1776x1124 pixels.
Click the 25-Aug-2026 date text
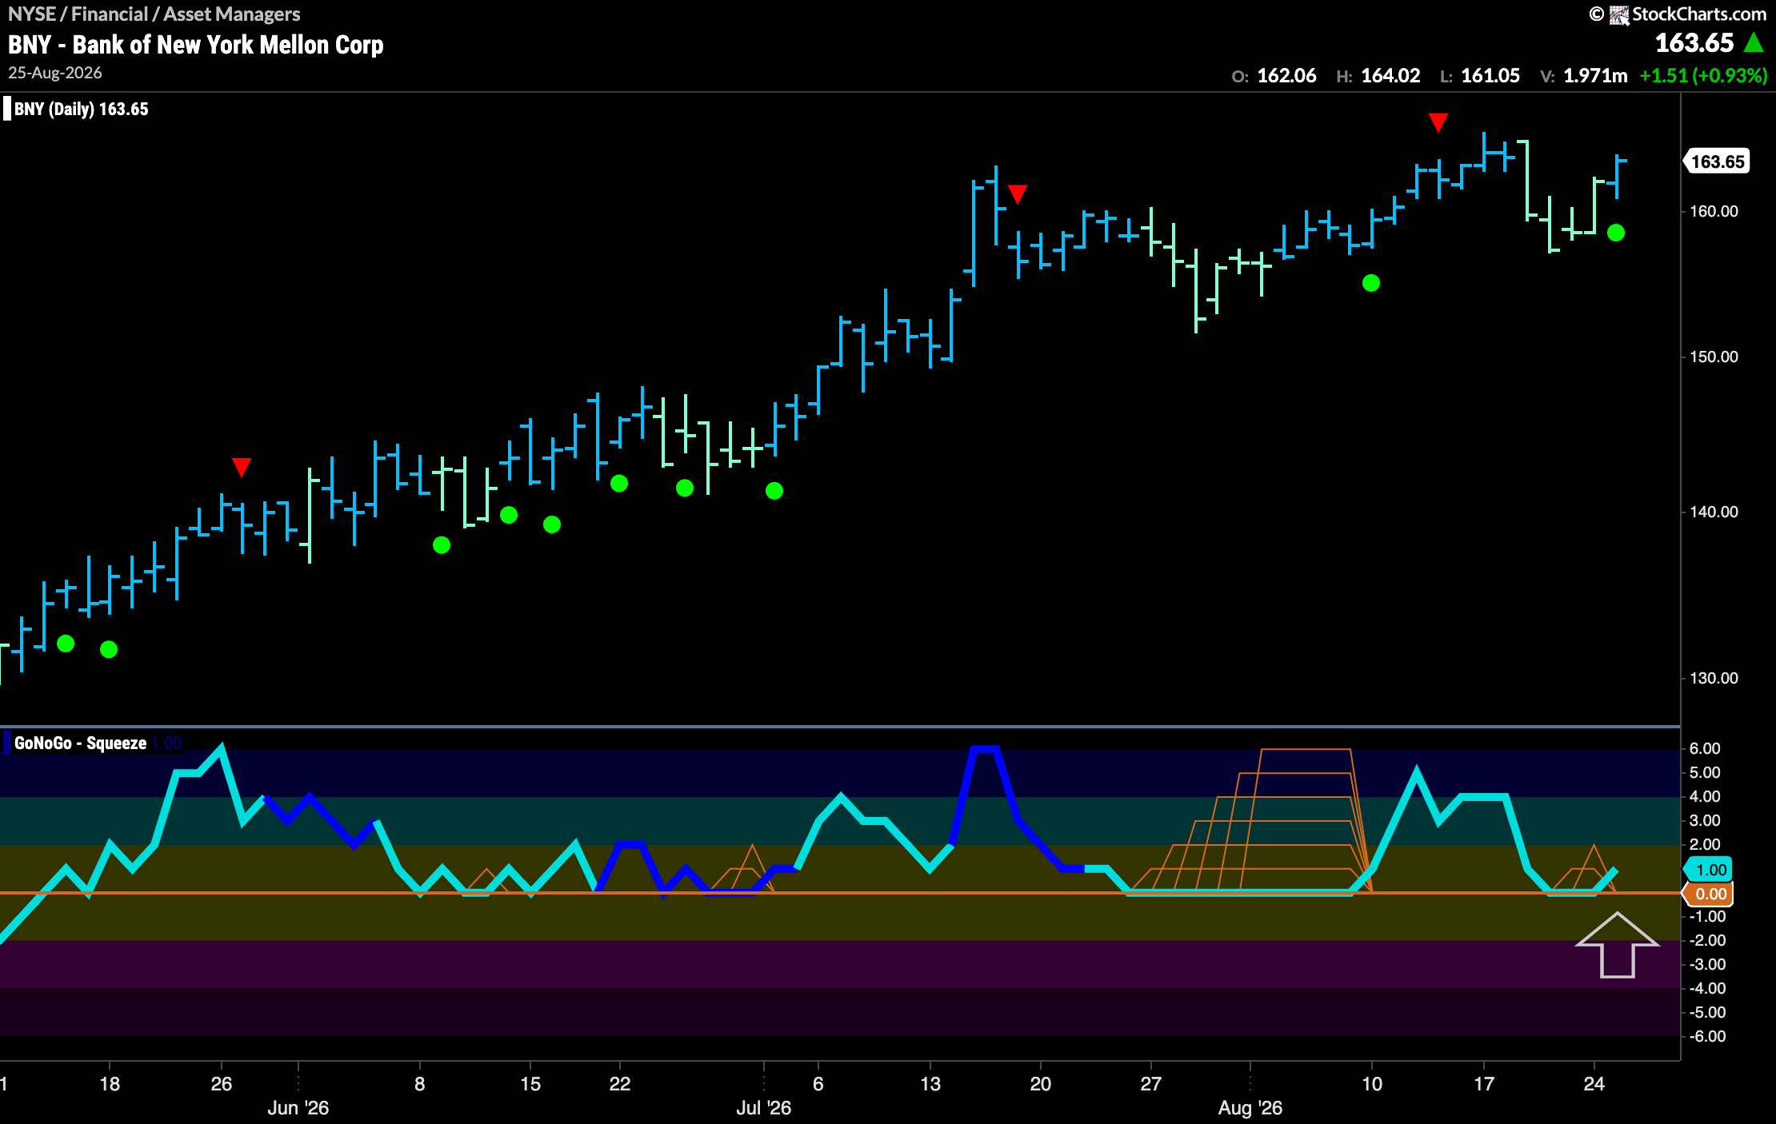pos(55,73)
